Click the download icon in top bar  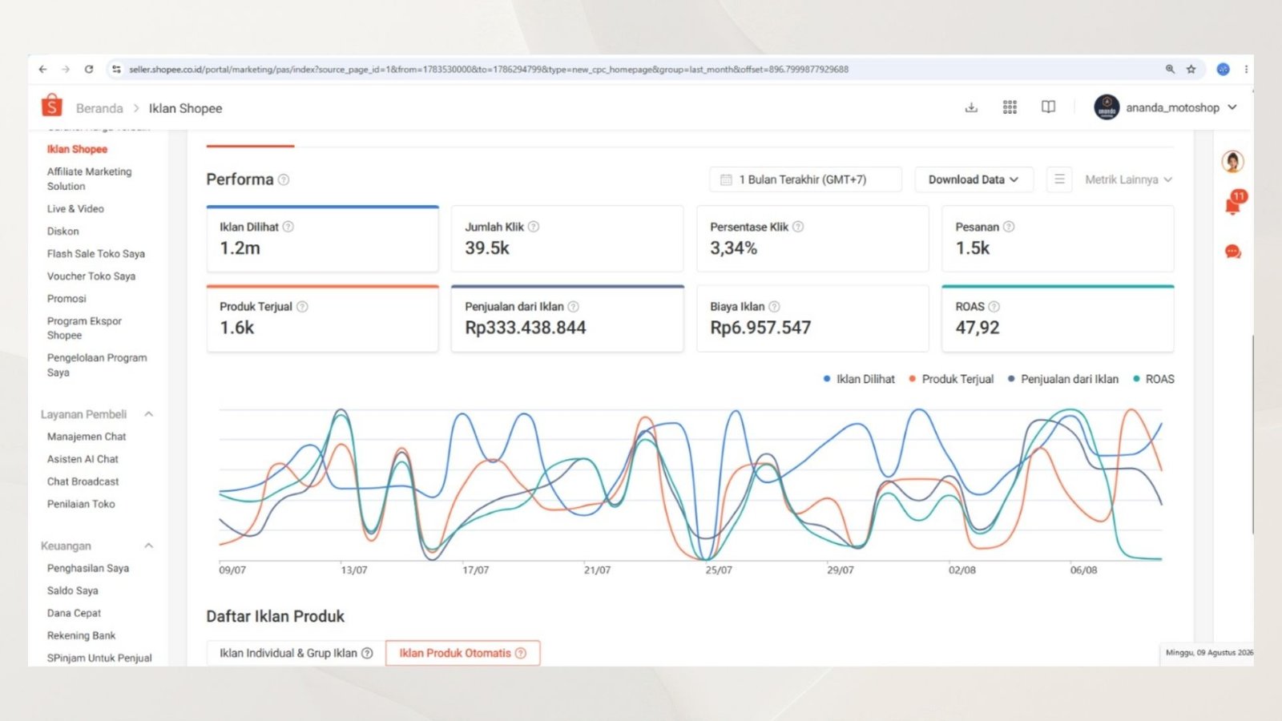[x=971, y=107]
